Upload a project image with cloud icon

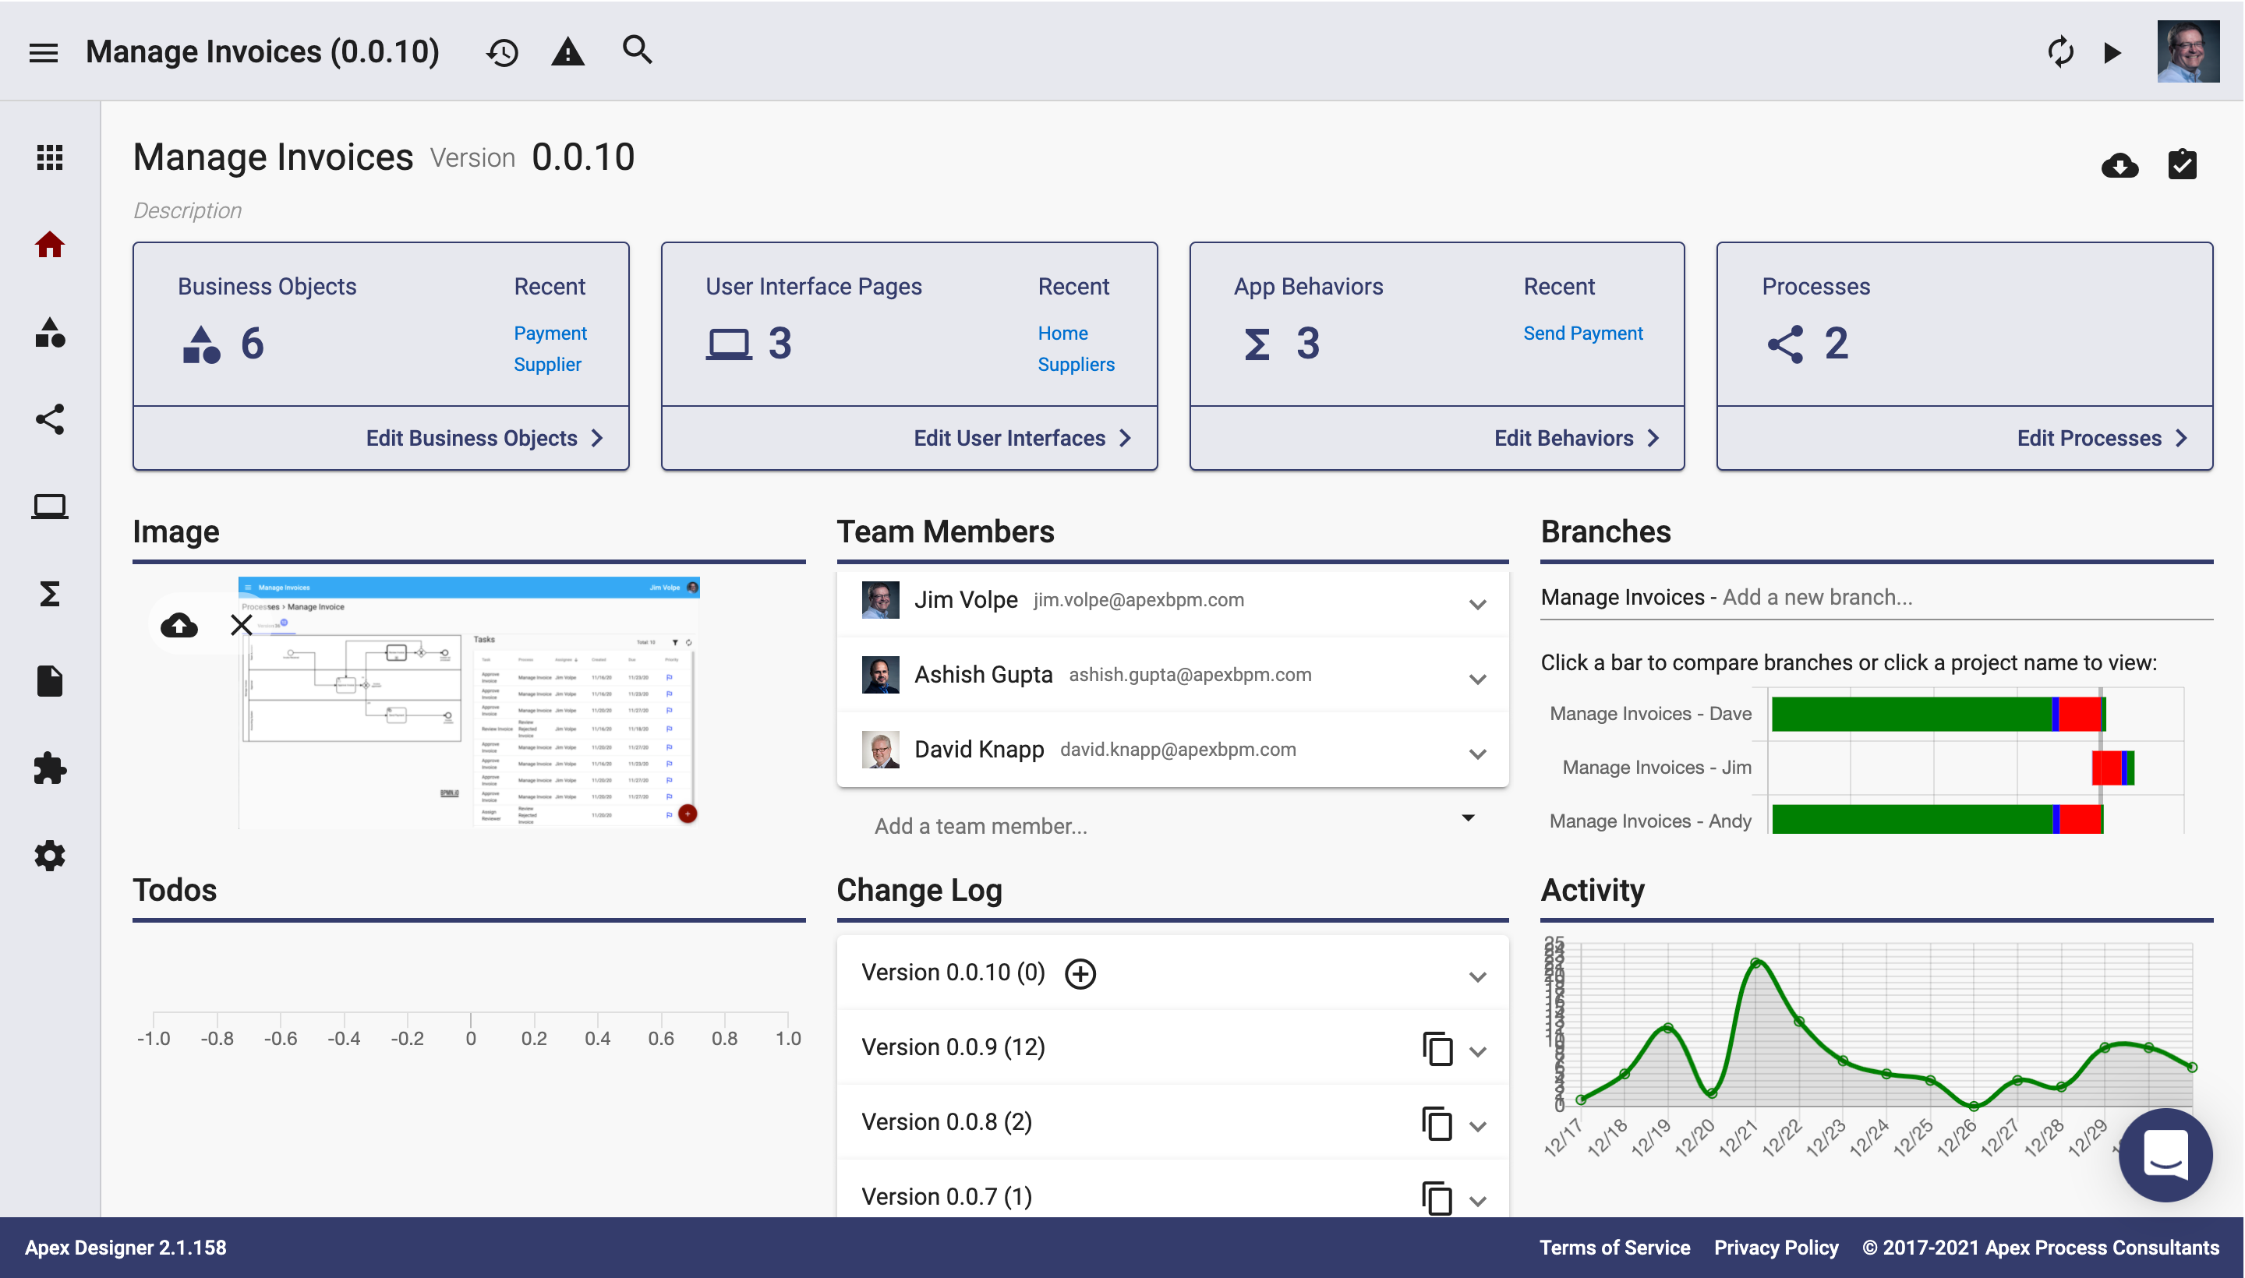pos(179,625)
